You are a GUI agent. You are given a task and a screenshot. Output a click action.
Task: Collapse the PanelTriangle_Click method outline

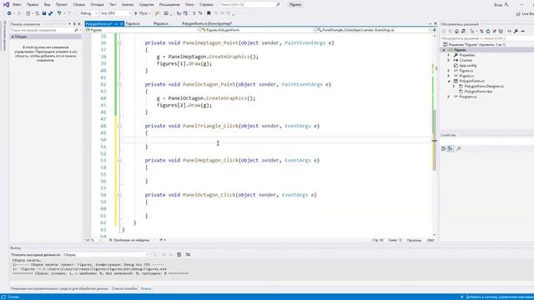[119, 126]
